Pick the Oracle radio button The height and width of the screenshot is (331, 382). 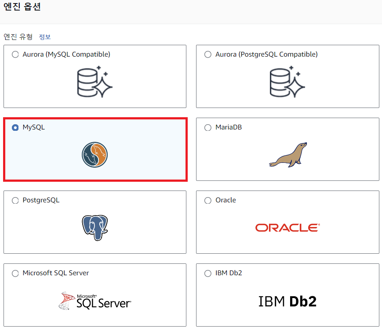(208, 200)
